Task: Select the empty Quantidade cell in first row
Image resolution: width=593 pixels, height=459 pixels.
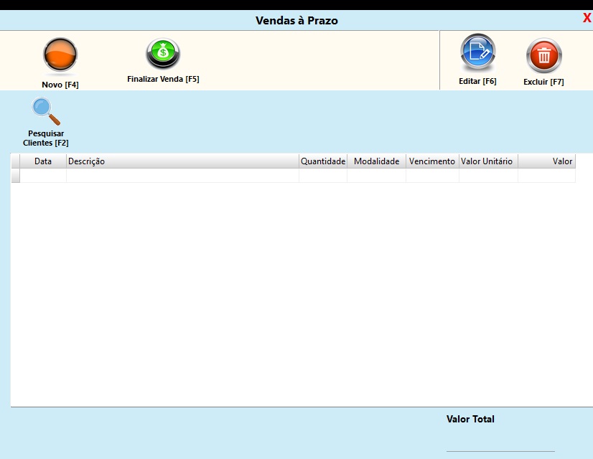Action: [x=323, y=176]
